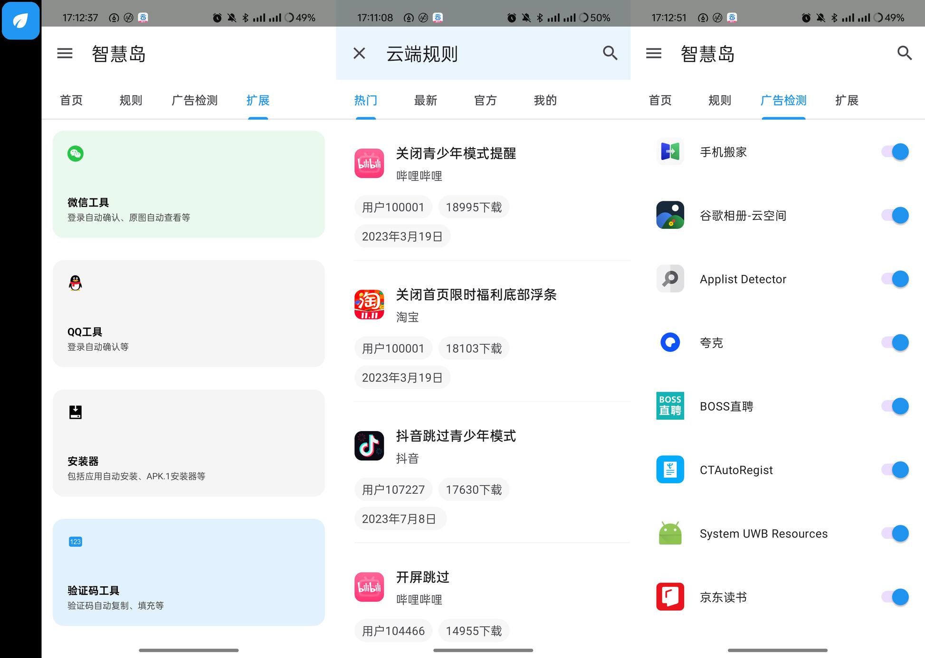Tap the Douyin app icon
The image size is (925, 658).
pos(369,446)
